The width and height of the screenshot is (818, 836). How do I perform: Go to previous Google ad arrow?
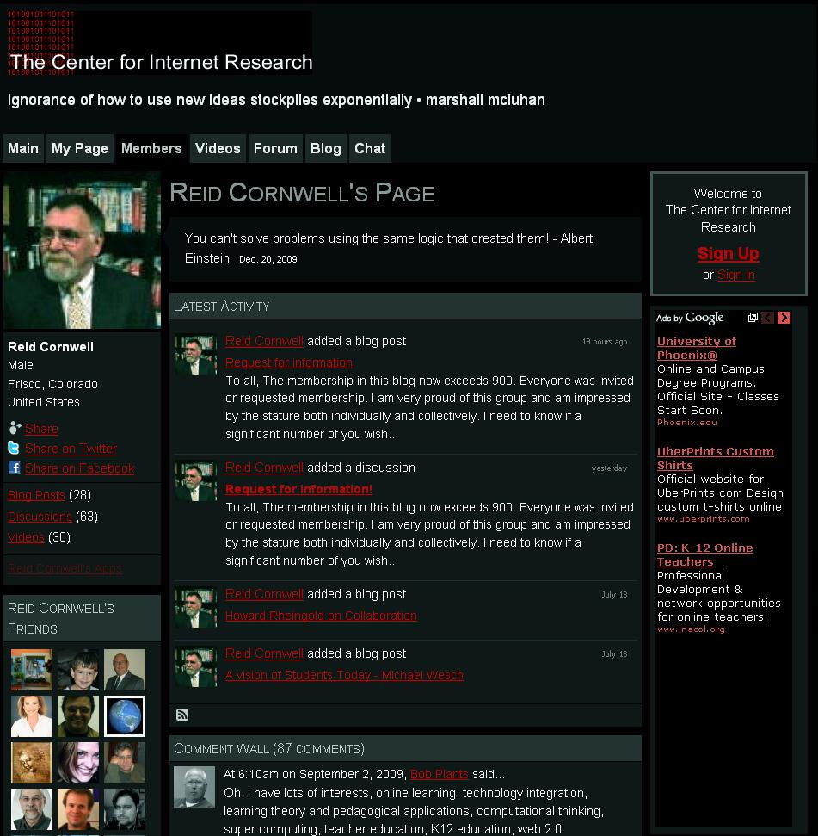767,318
